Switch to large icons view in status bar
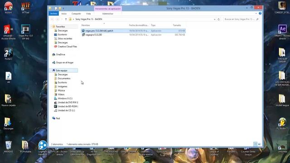Viewport: 290px width, 163px height. 260,144
